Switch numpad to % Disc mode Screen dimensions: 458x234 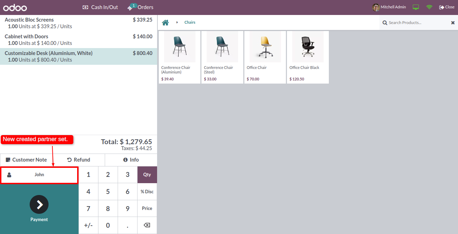click(147, 192)
